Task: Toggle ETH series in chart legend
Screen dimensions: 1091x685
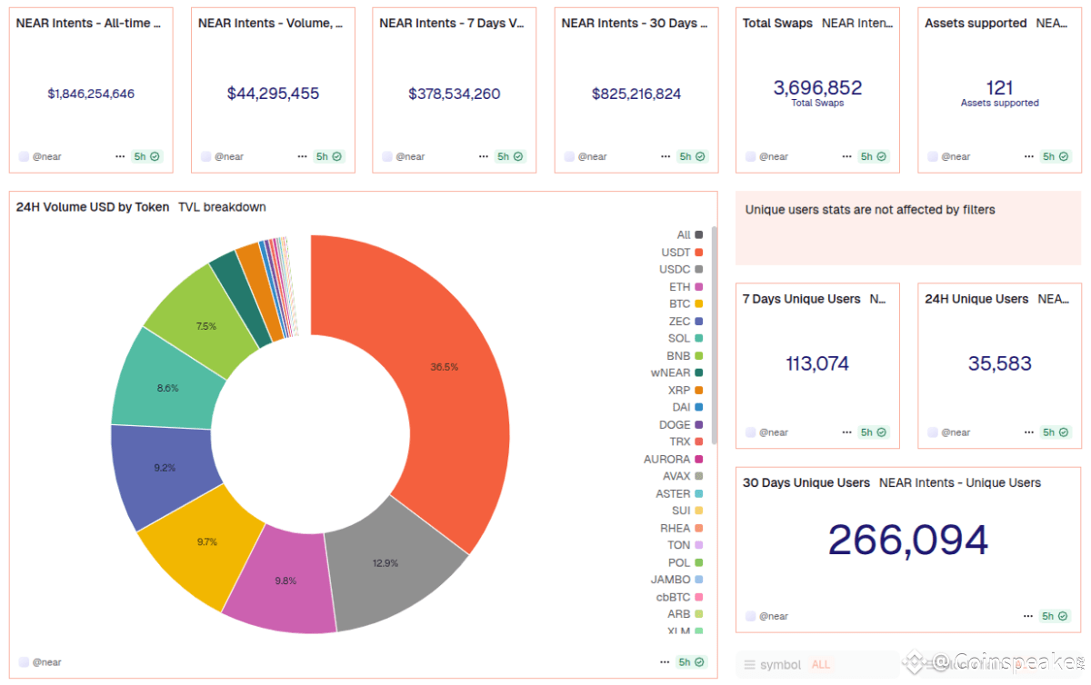Action: click(686, 286)
